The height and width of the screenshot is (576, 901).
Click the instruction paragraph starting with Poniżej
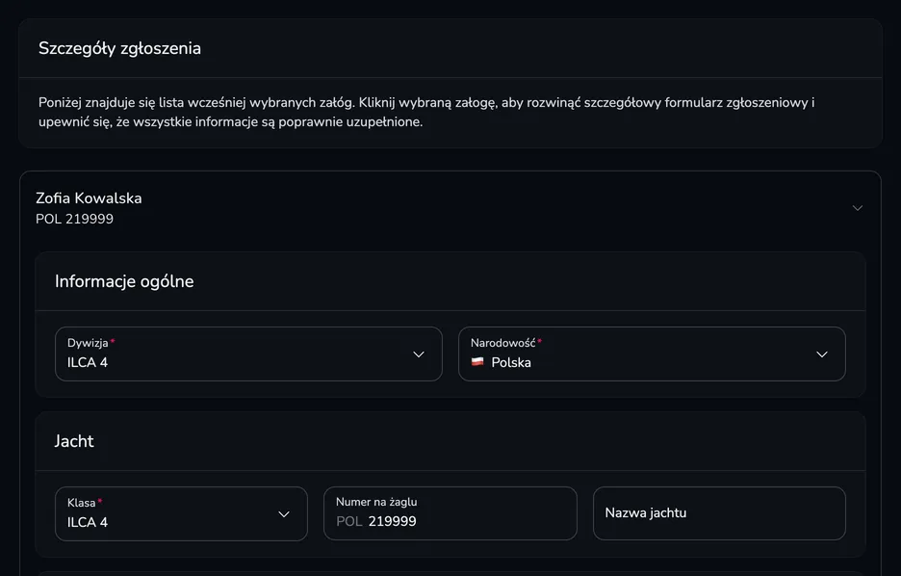click(x=426, y=112)
